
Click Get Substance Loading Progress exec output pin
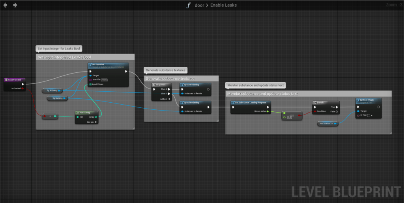(268, 107)
